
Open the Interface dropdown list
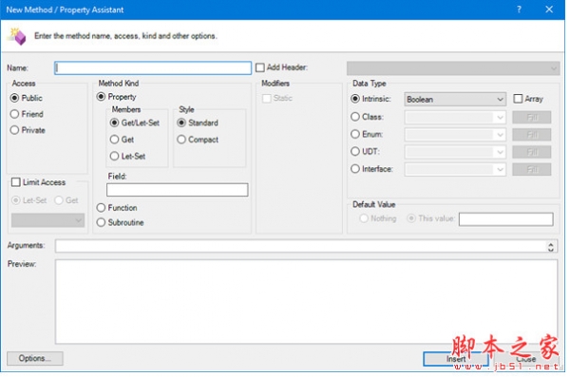pyautogui.click(x=455, y=169)
